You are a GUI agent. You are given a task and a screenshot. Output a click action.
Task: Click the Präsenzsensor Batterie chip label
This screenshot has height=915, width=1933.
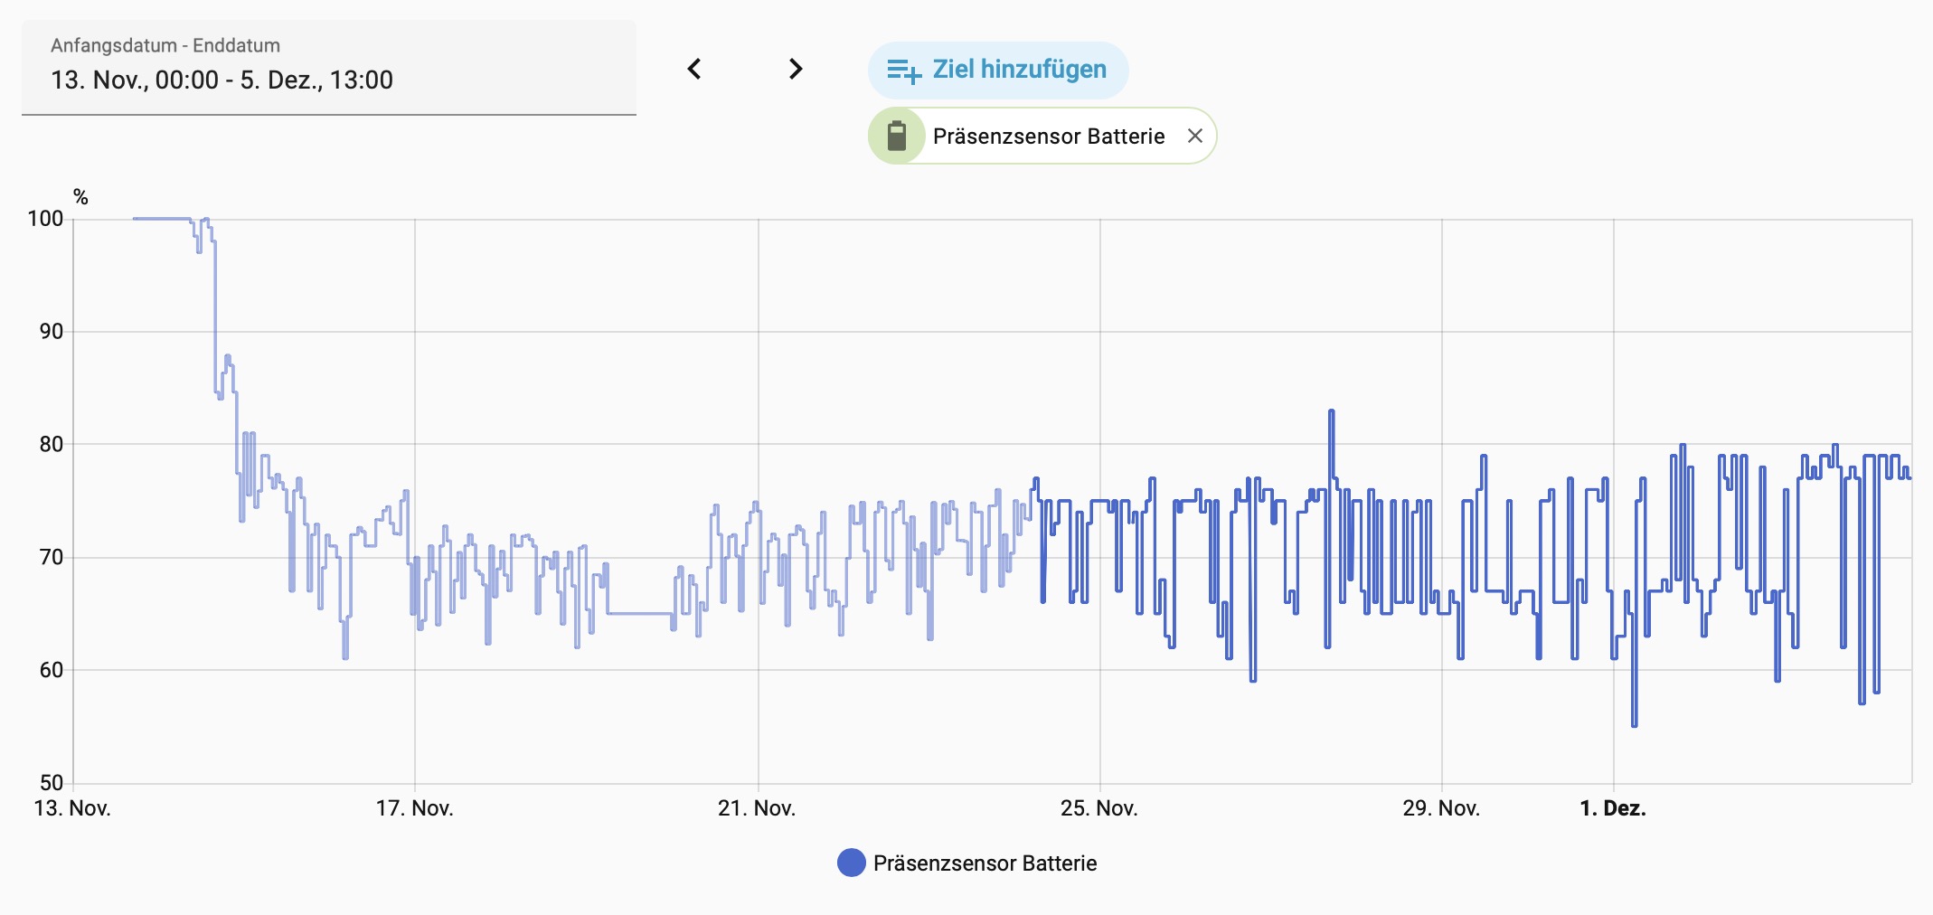click(x=1048, y=137)
